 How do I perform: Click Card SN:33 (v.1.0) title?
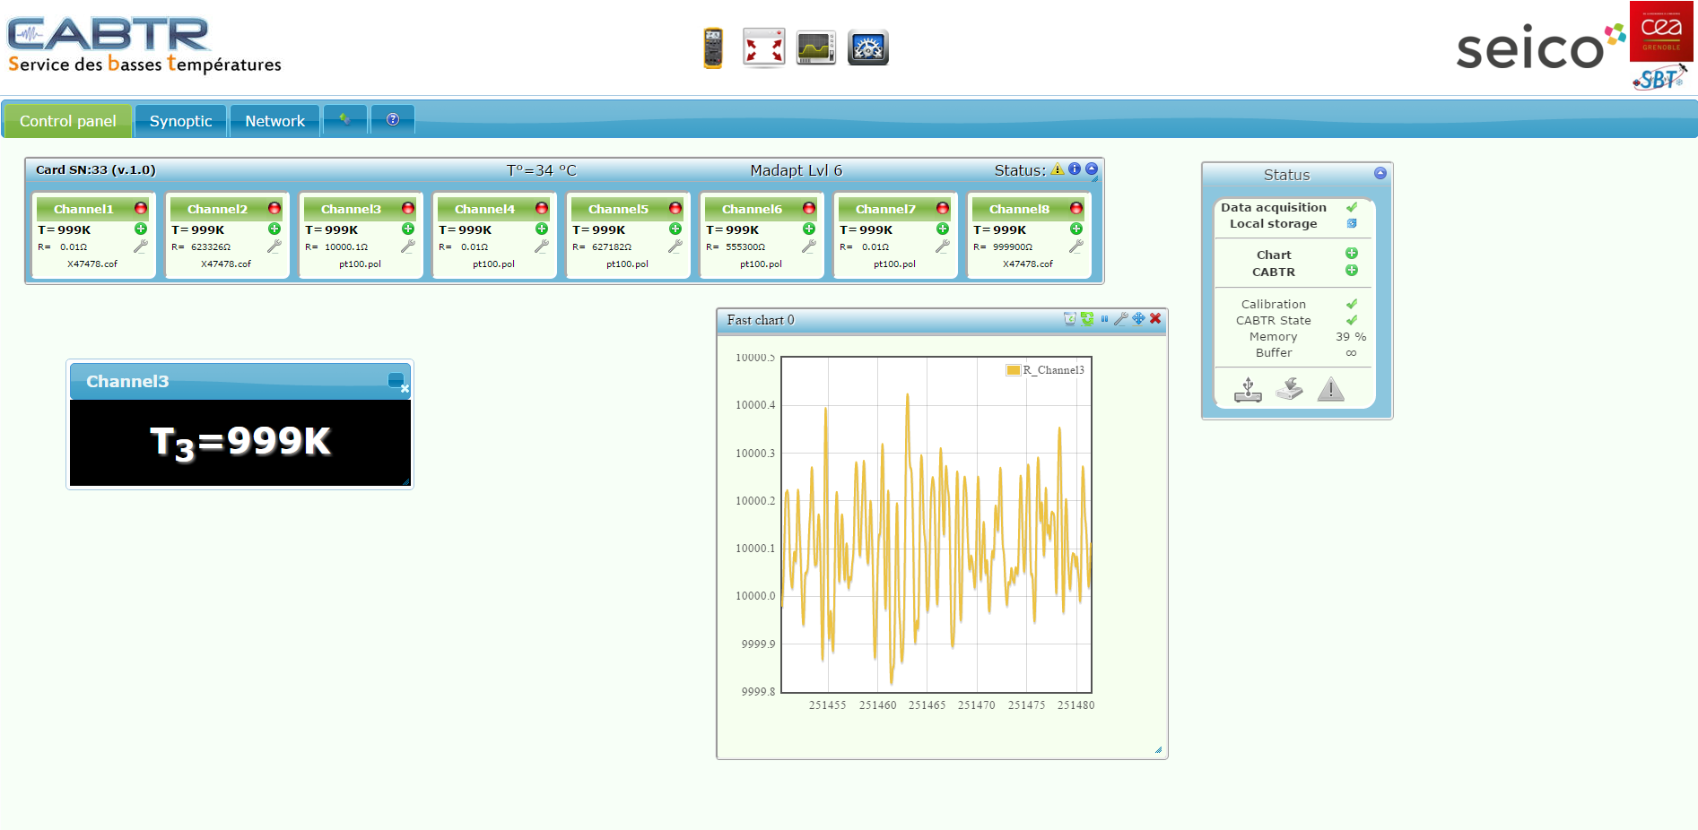[96, 169]
